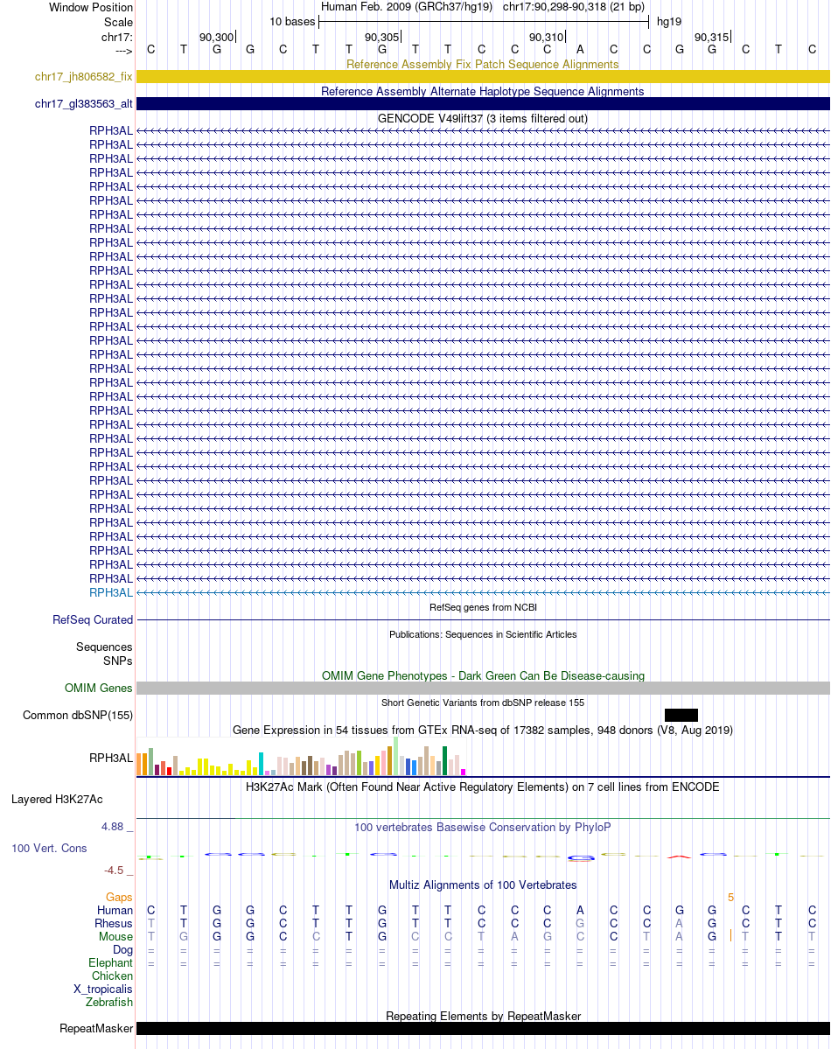Click the Elephant species row label

[x=110, y=962]
